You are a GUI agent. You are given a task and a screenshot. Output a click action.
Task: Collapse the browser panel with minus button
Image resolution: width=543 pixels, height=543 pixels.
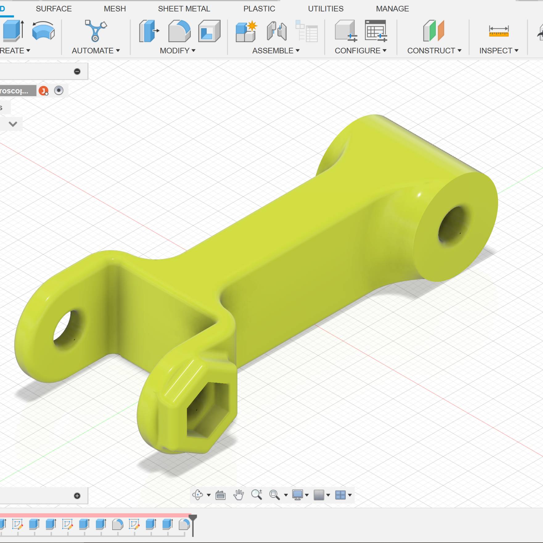click(x=77, y=72)
